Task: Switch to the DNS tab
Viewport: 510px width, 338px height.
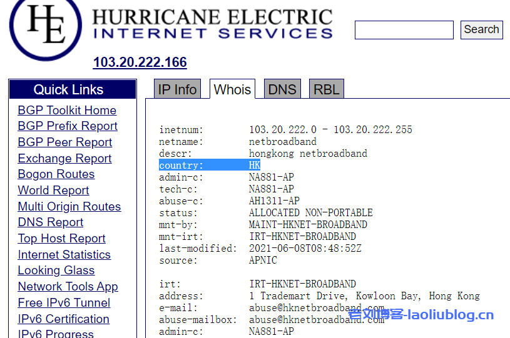Action: click(282, 89)
